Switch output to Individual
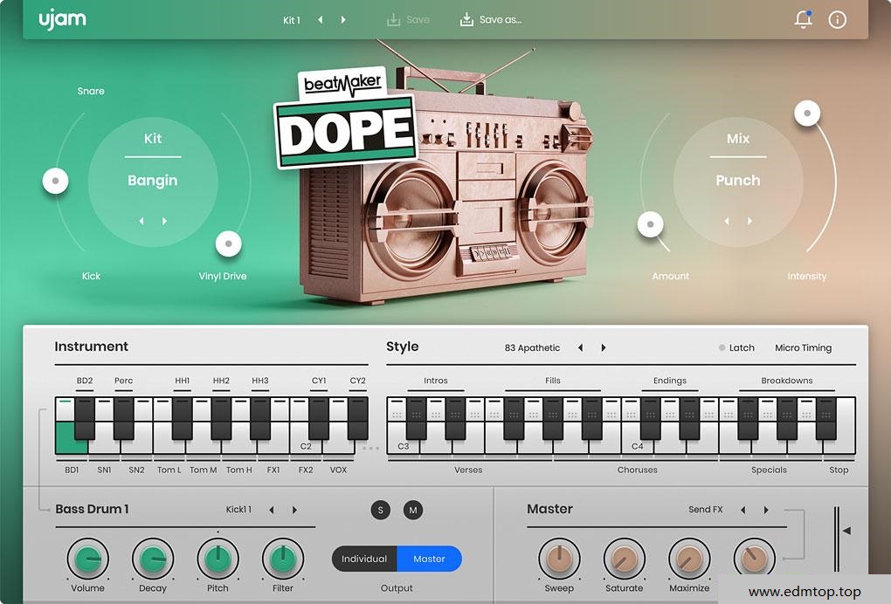The width and height of the screenshot is (891, 604). pos(364,559)
